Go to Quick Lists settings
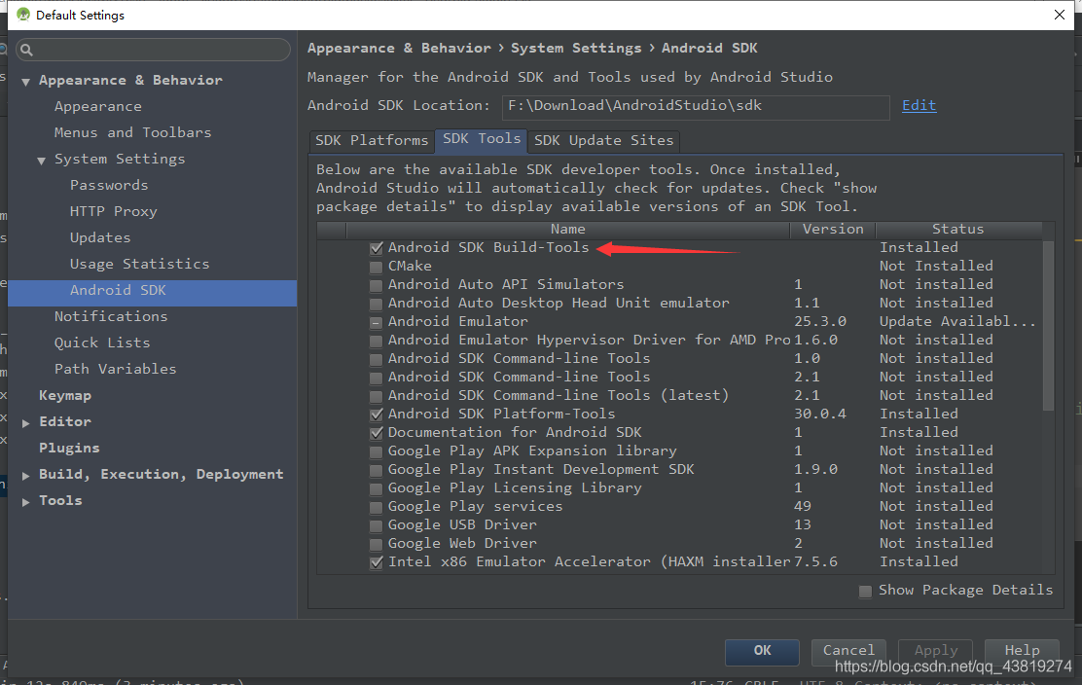 click(101, 342)
